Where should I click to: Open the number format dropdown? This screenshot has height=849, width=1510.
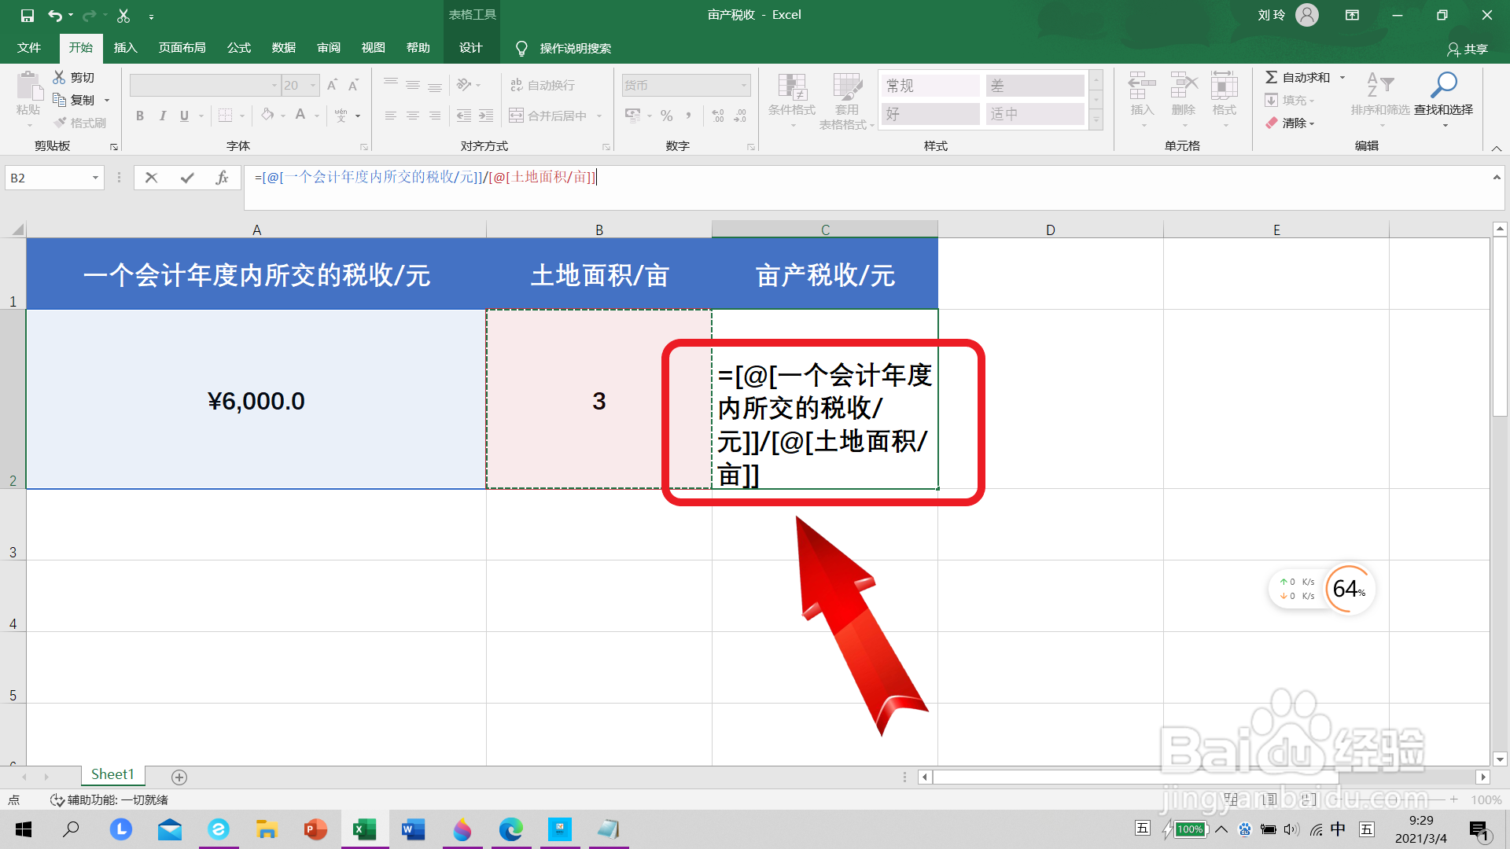(x=743, y=85)
